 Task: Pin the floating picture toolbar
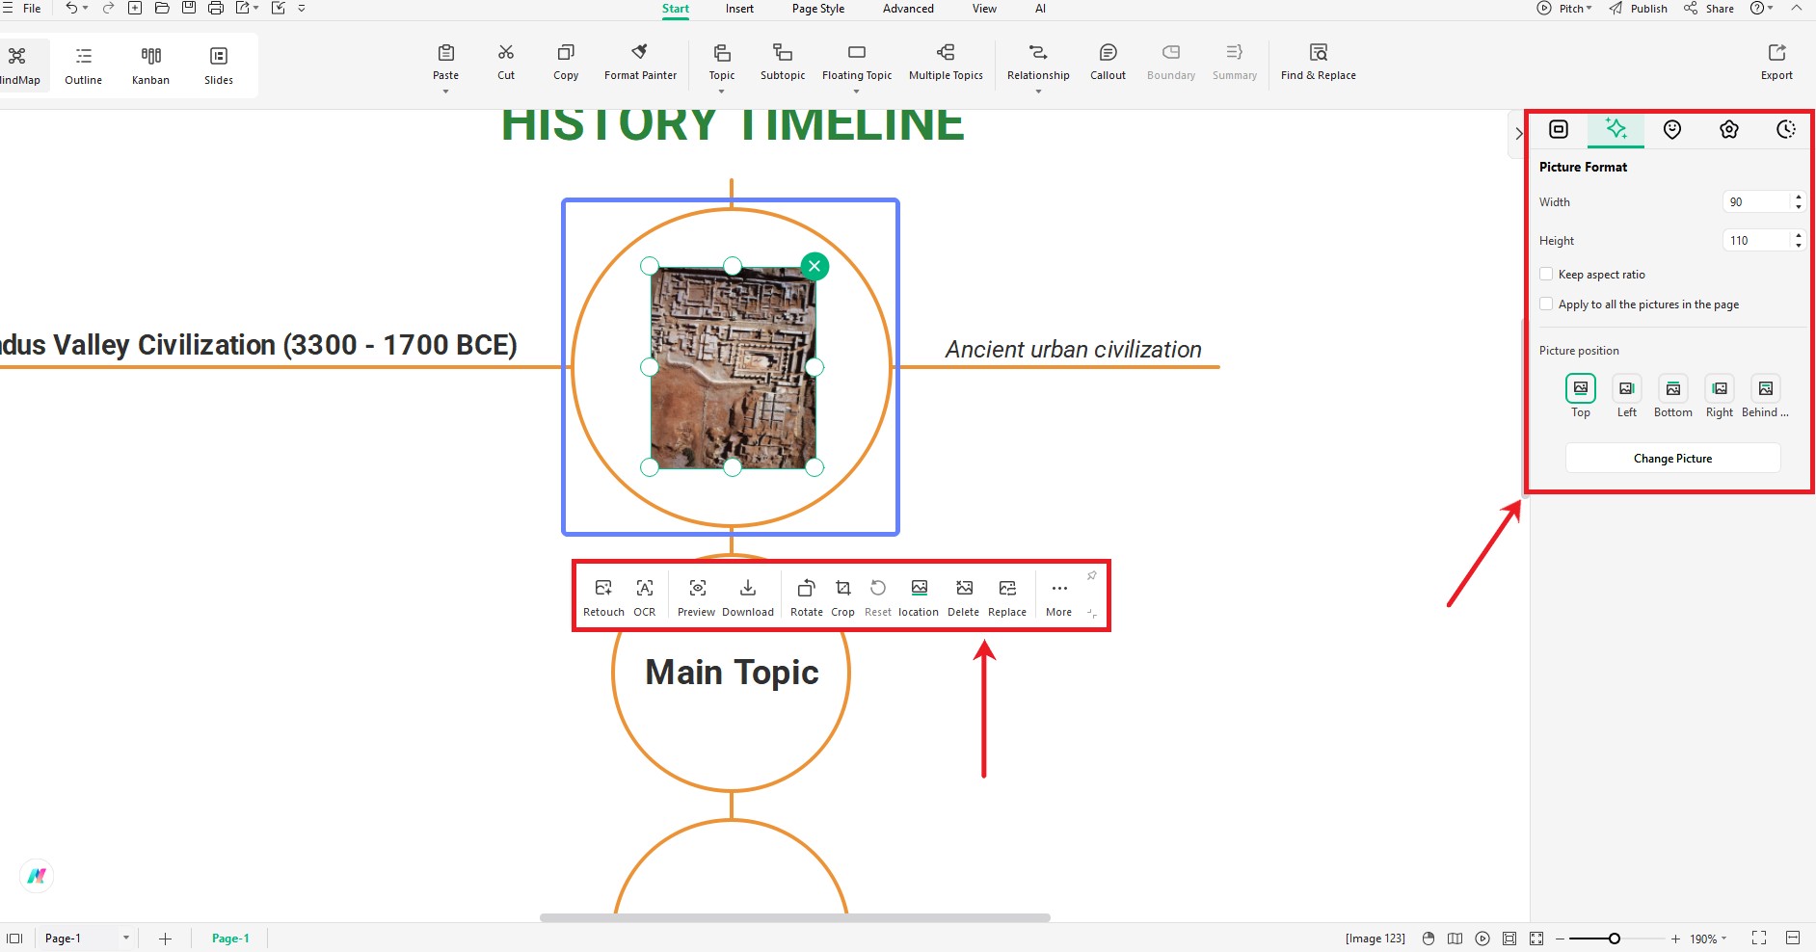[x=1092, y=575]
